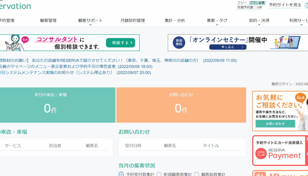Open the 月額契約管理 menu item
The width and height of the screenshot is (308, 176).
click(132, 21)
